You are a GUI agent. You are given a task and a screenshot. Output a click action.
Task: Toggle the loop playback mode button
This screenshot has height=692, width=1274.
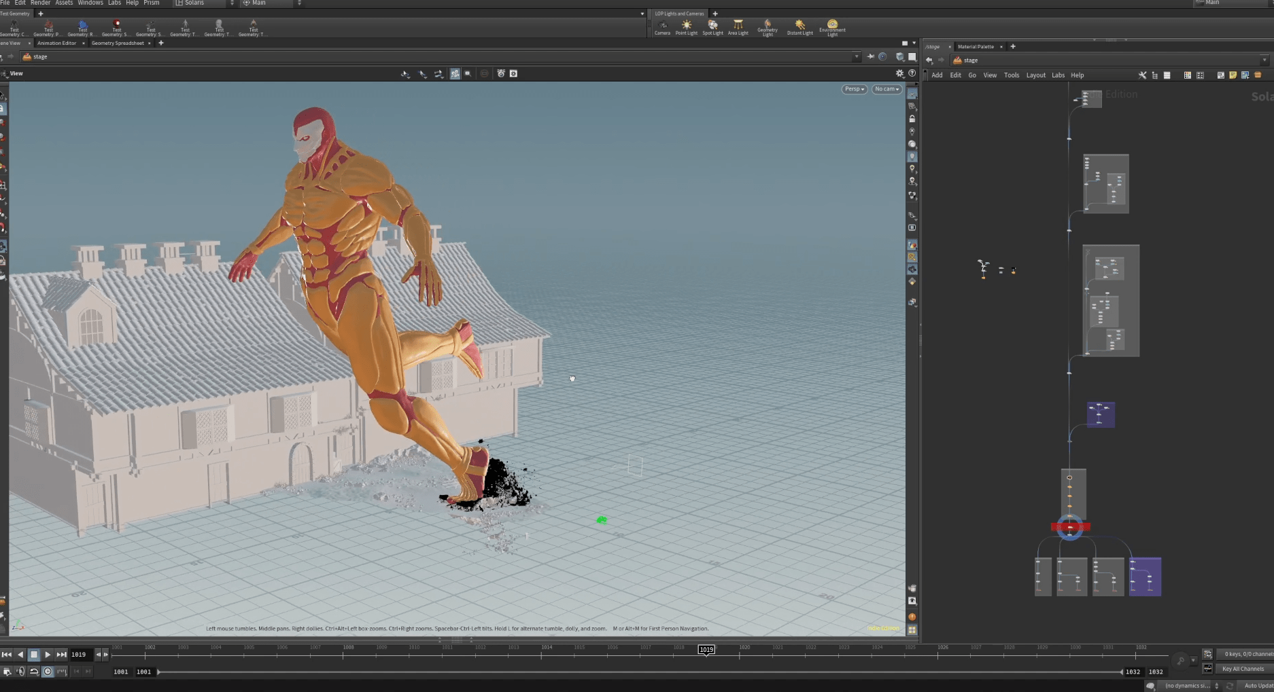(34, 672)
